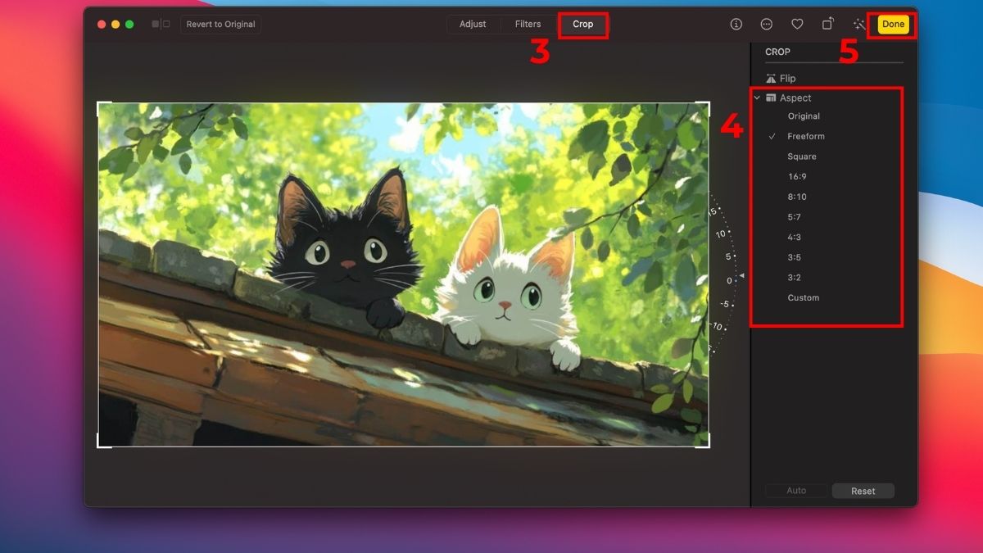Open the More options ellipsis icon
Viewport: 983px width, 553px height.
coord(767,25)
